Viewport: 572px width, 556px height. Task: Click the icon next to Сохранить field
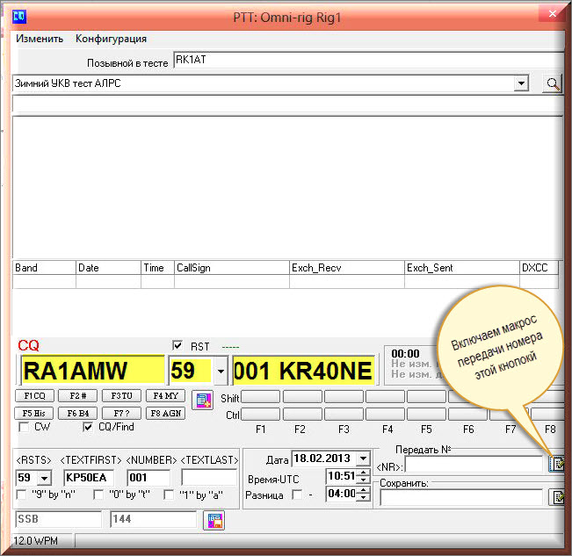click(x=556, y=498)
